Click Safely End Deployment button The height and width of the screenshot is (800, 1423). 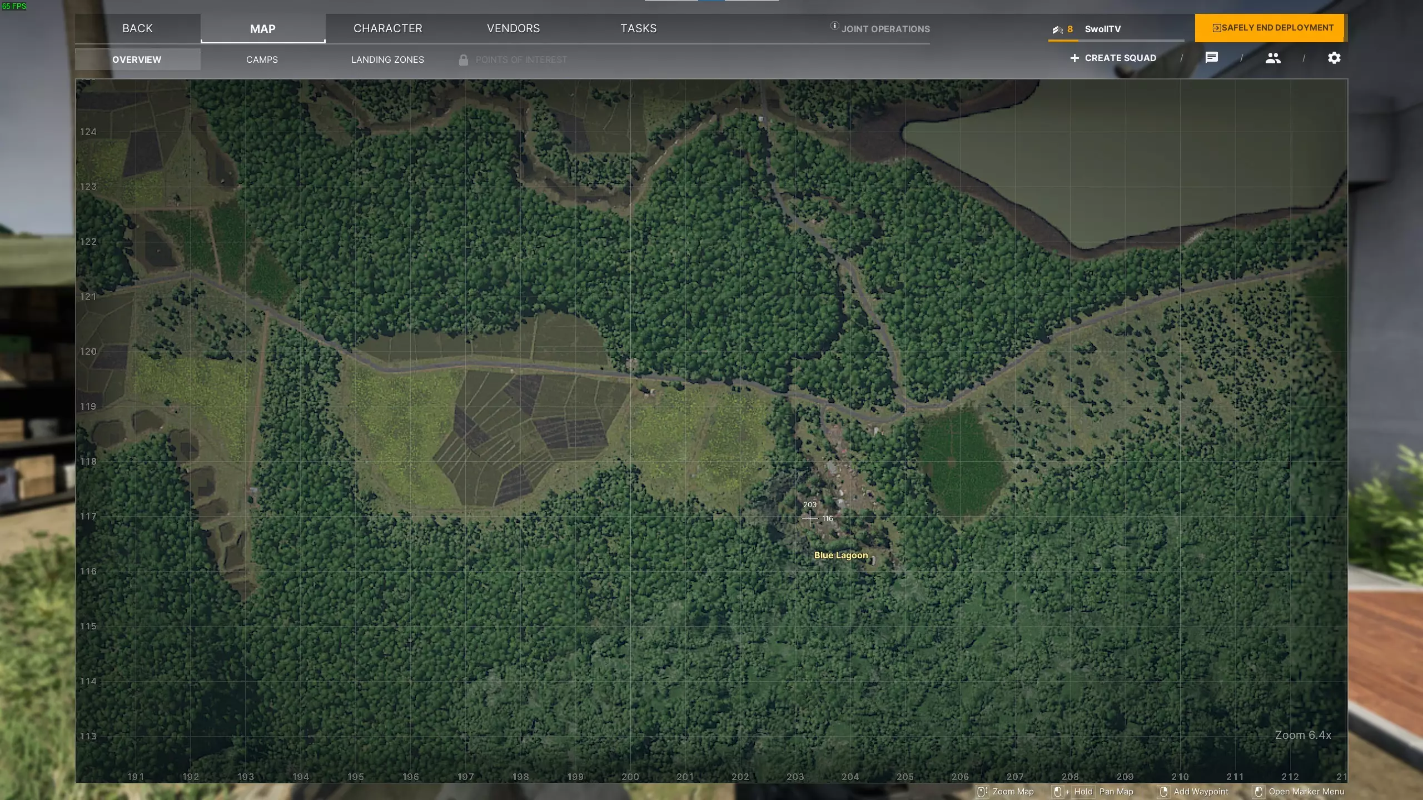tap(1272, 28)
